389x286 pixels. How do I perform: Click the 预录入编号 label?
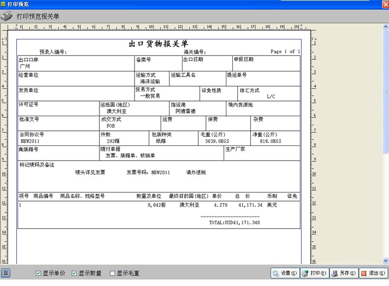(53, 52)
